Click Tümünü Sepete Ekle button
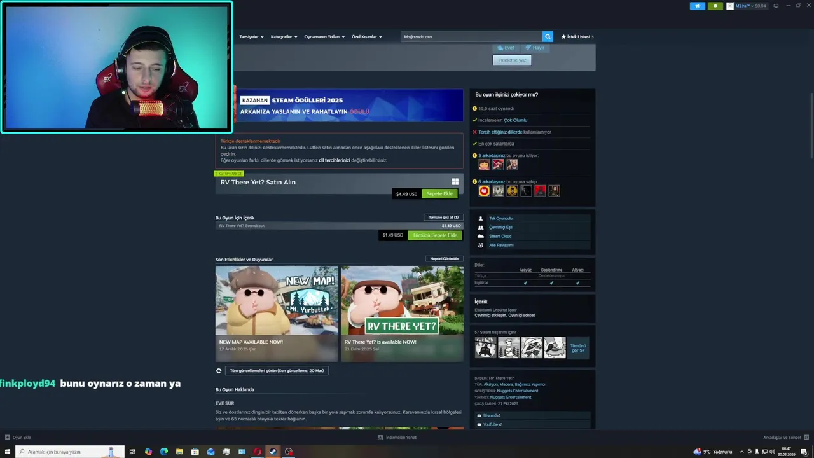This screenshot has width=814, height=458. (x=435, y=235)
